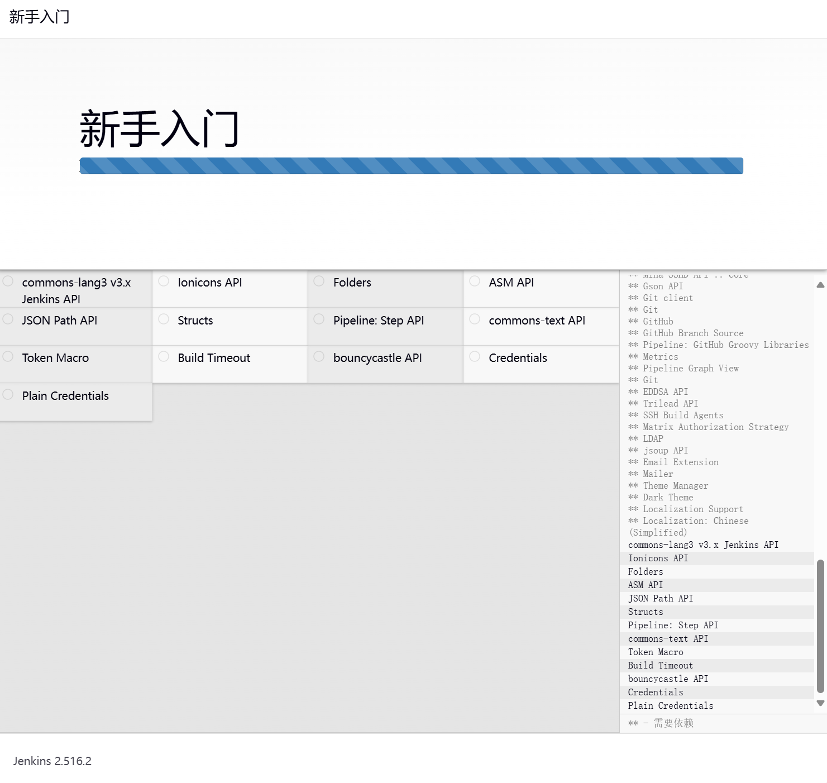The image size is (827, 783).
Task: Click the Jenkins 2.516.2 version text
Action: tap(52, 761)
